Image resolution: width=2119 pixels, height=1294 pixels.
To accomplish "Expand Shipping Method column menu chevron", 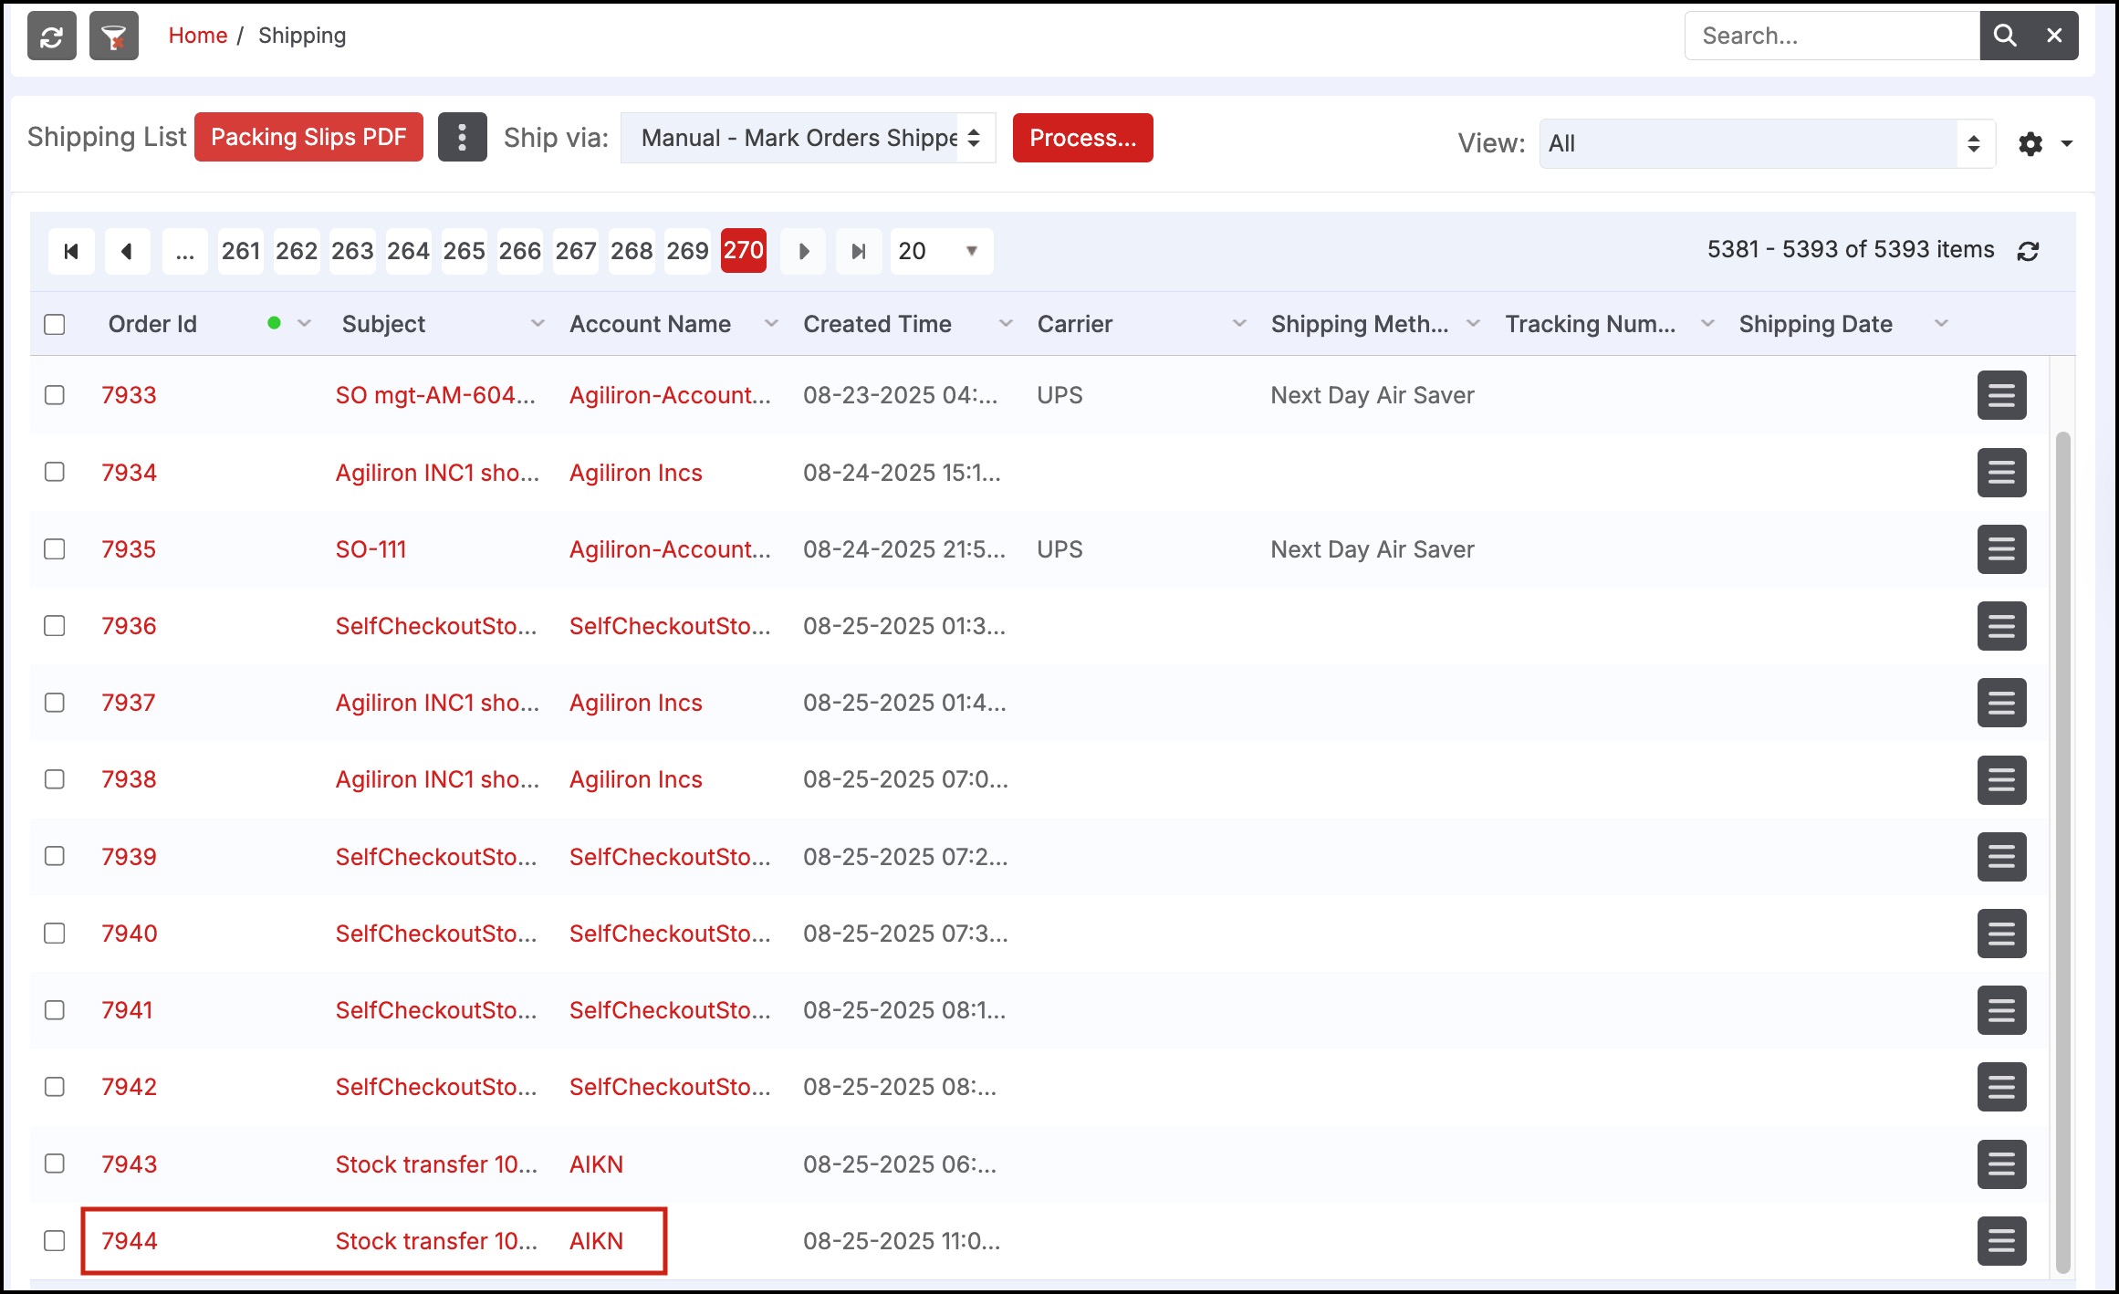I will point(1473,324).
